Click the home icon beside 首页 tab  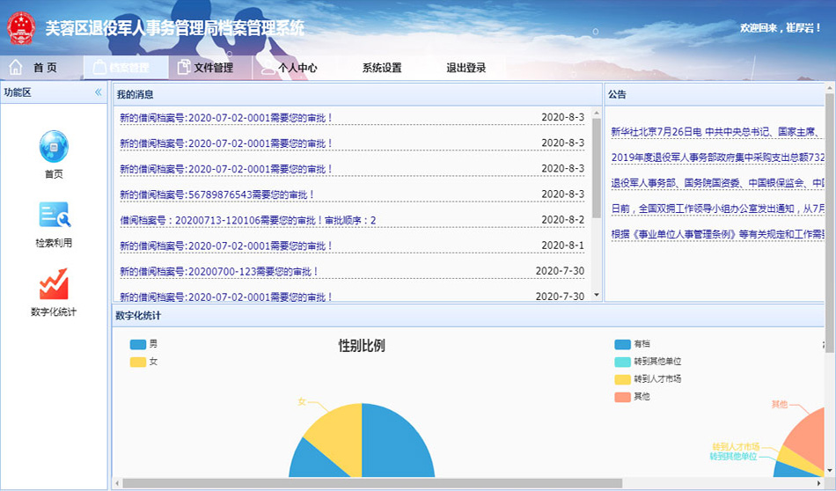coord(16,68)
